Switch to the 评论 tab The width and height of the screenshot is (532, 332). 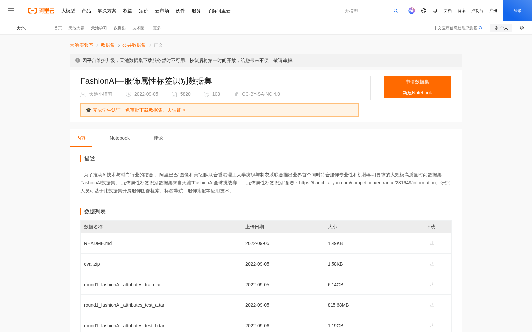158,138
